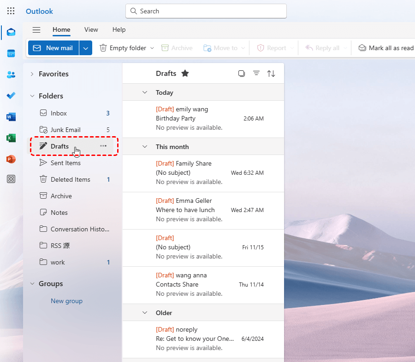Image resolution: width=415 pixels, height=362 pixels.
Task: Open the app launcher grid icon
Action: pos(11,11)
